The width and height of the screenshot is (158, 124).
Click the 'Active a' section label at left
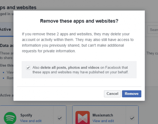tap(7, 95)
